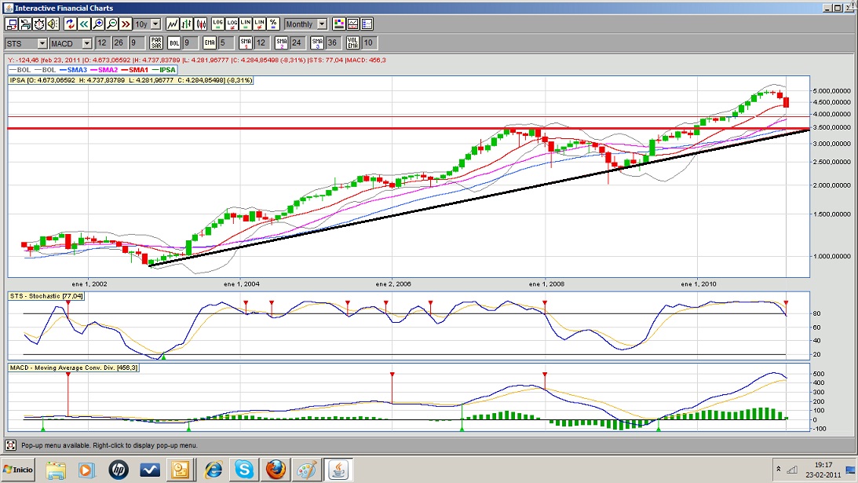This screenshot has height=483, width=858.
Task: Select candlestick chart style
Action: click(201, 24)
